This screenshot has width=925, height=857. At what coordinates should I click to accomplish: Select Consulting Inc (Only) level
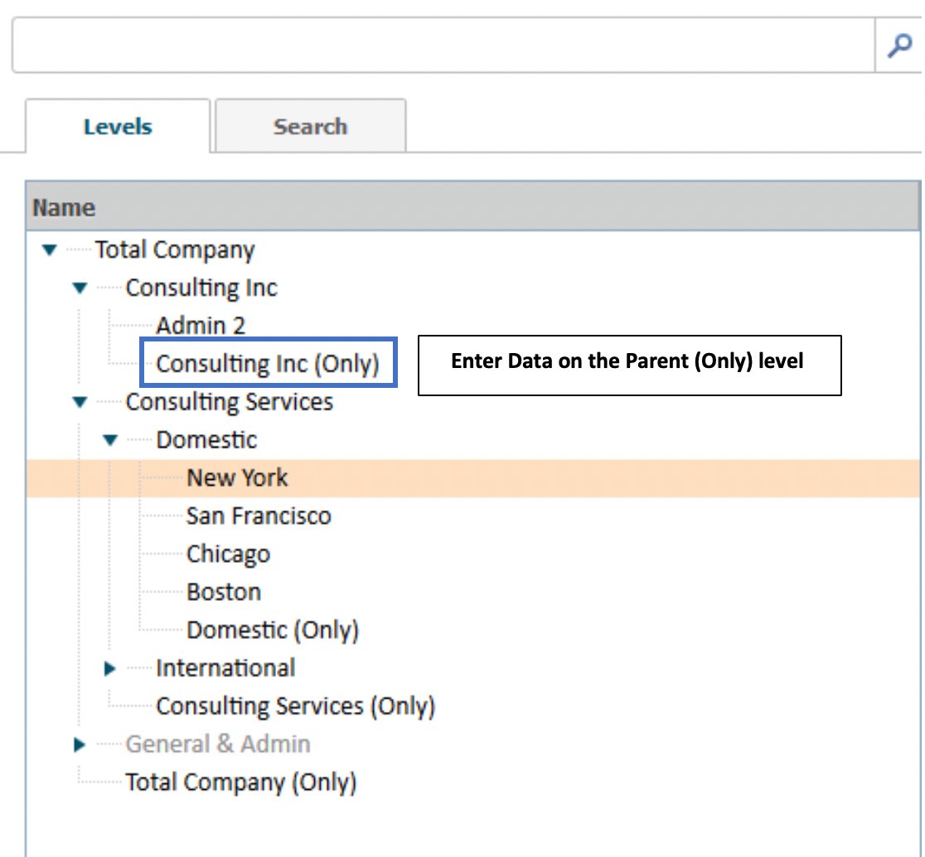click(x=267, y=364)
